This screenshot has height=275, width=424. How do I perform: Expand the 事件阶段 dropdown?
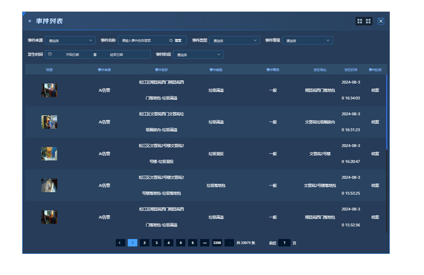point(198,55)
